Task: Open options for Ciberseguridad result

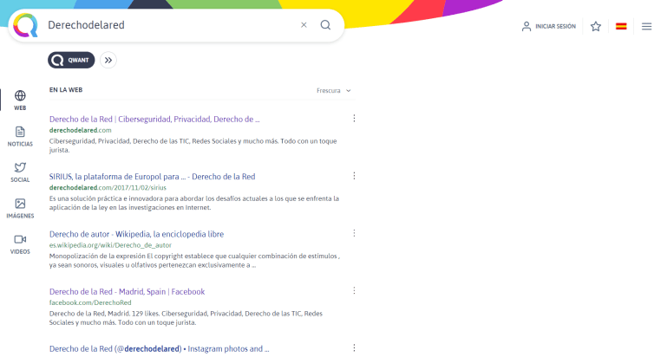Action: (x=354, y=119)
